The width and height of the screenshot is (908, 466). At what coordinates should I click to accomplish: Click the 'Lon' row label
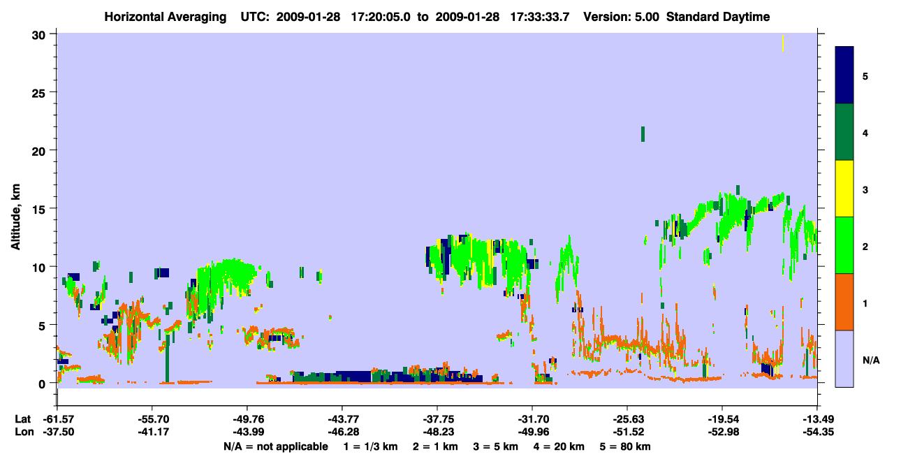(x=23, y=432)
